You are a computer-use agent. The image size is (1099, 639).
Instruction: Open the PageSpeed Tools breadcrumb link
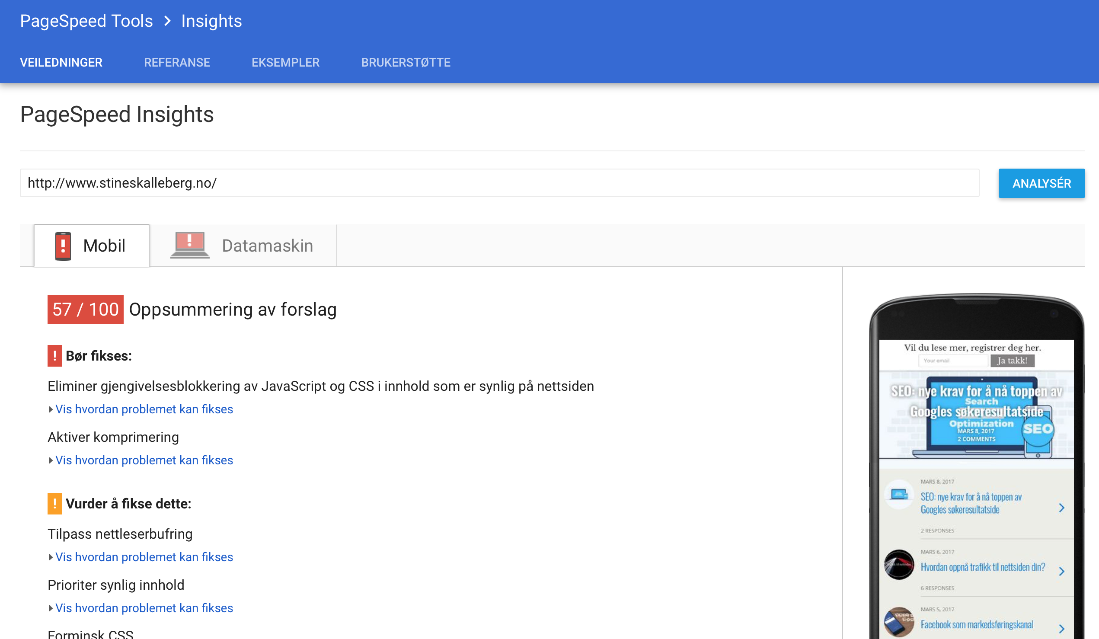[86, 21]
